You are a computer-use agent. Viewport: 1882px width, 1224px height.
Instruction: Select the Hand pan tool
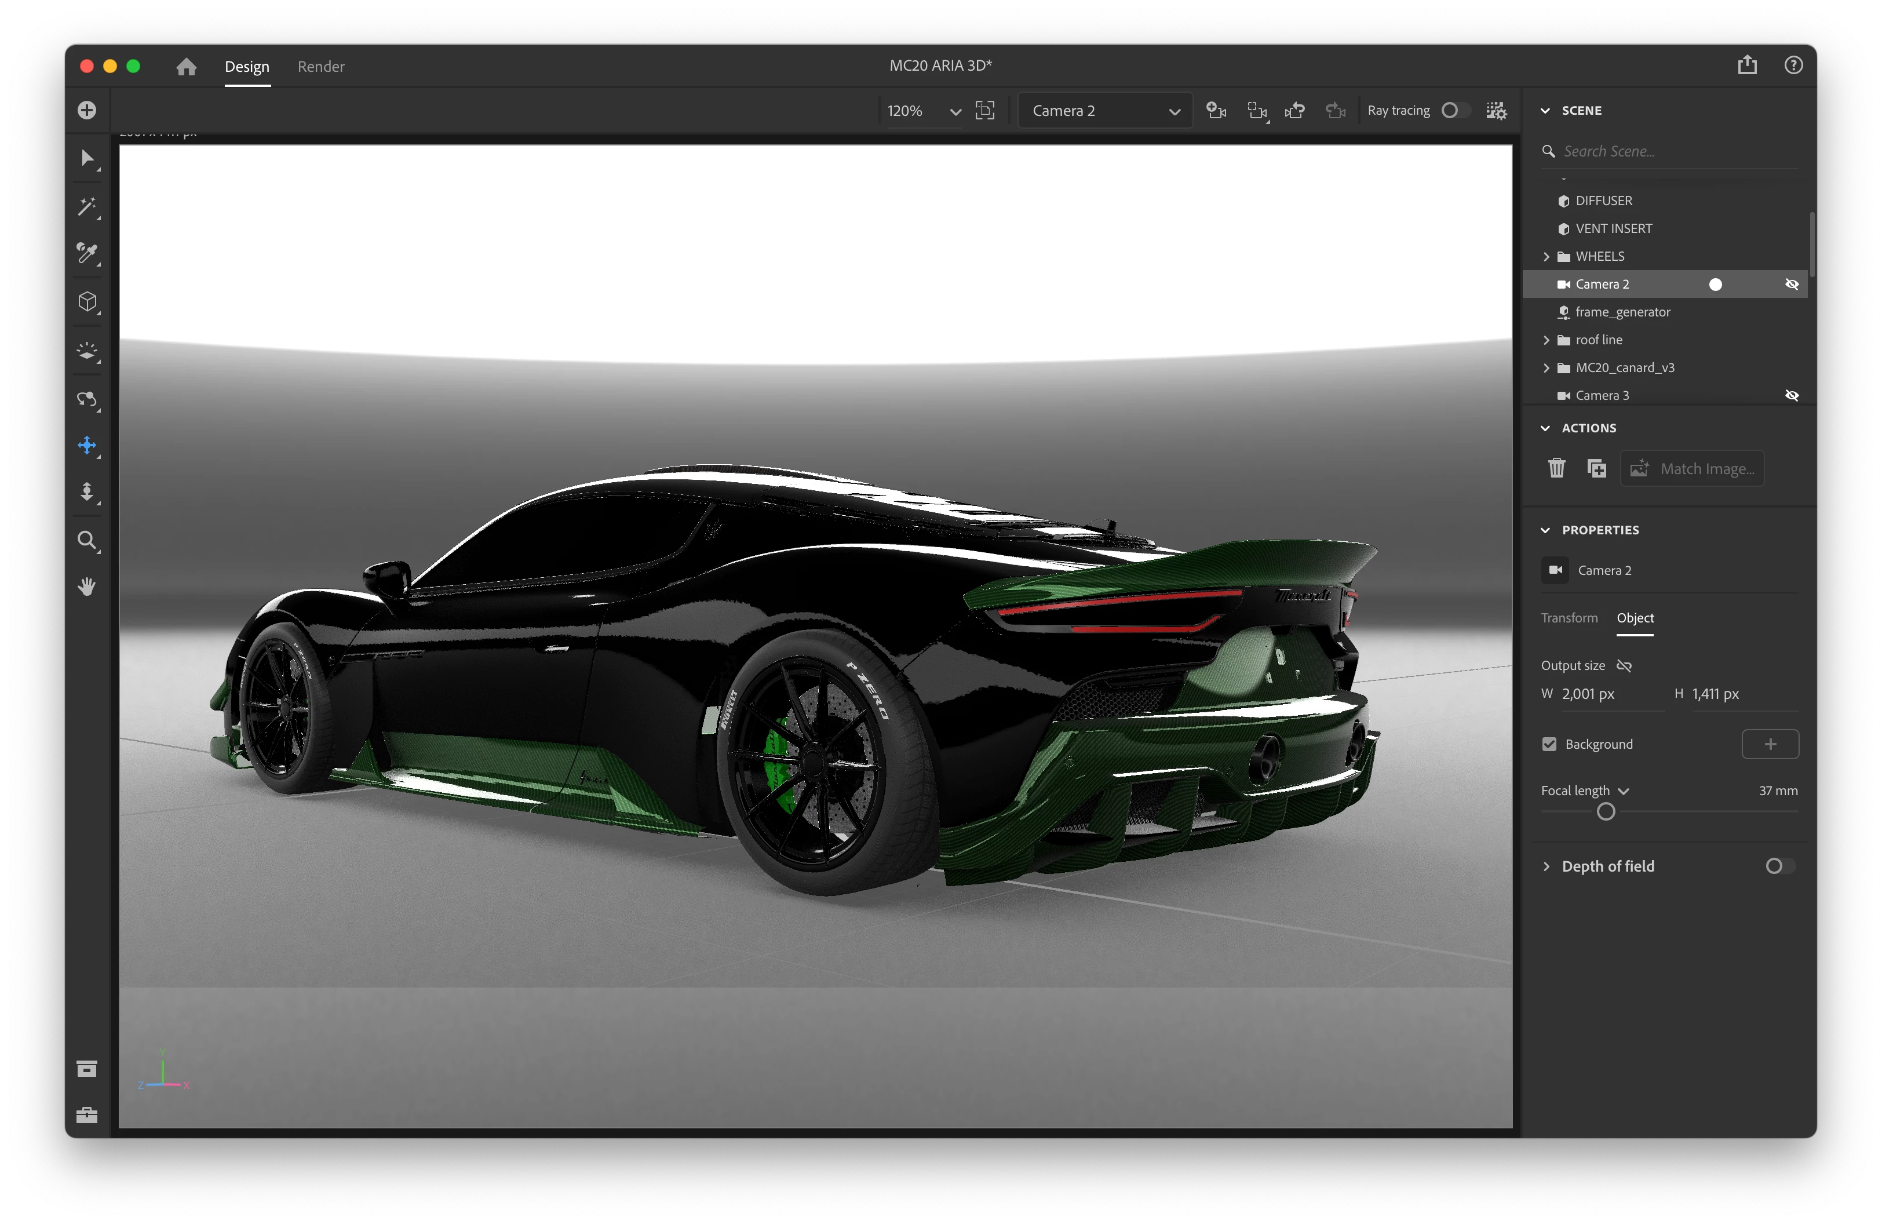coord(87,586)
